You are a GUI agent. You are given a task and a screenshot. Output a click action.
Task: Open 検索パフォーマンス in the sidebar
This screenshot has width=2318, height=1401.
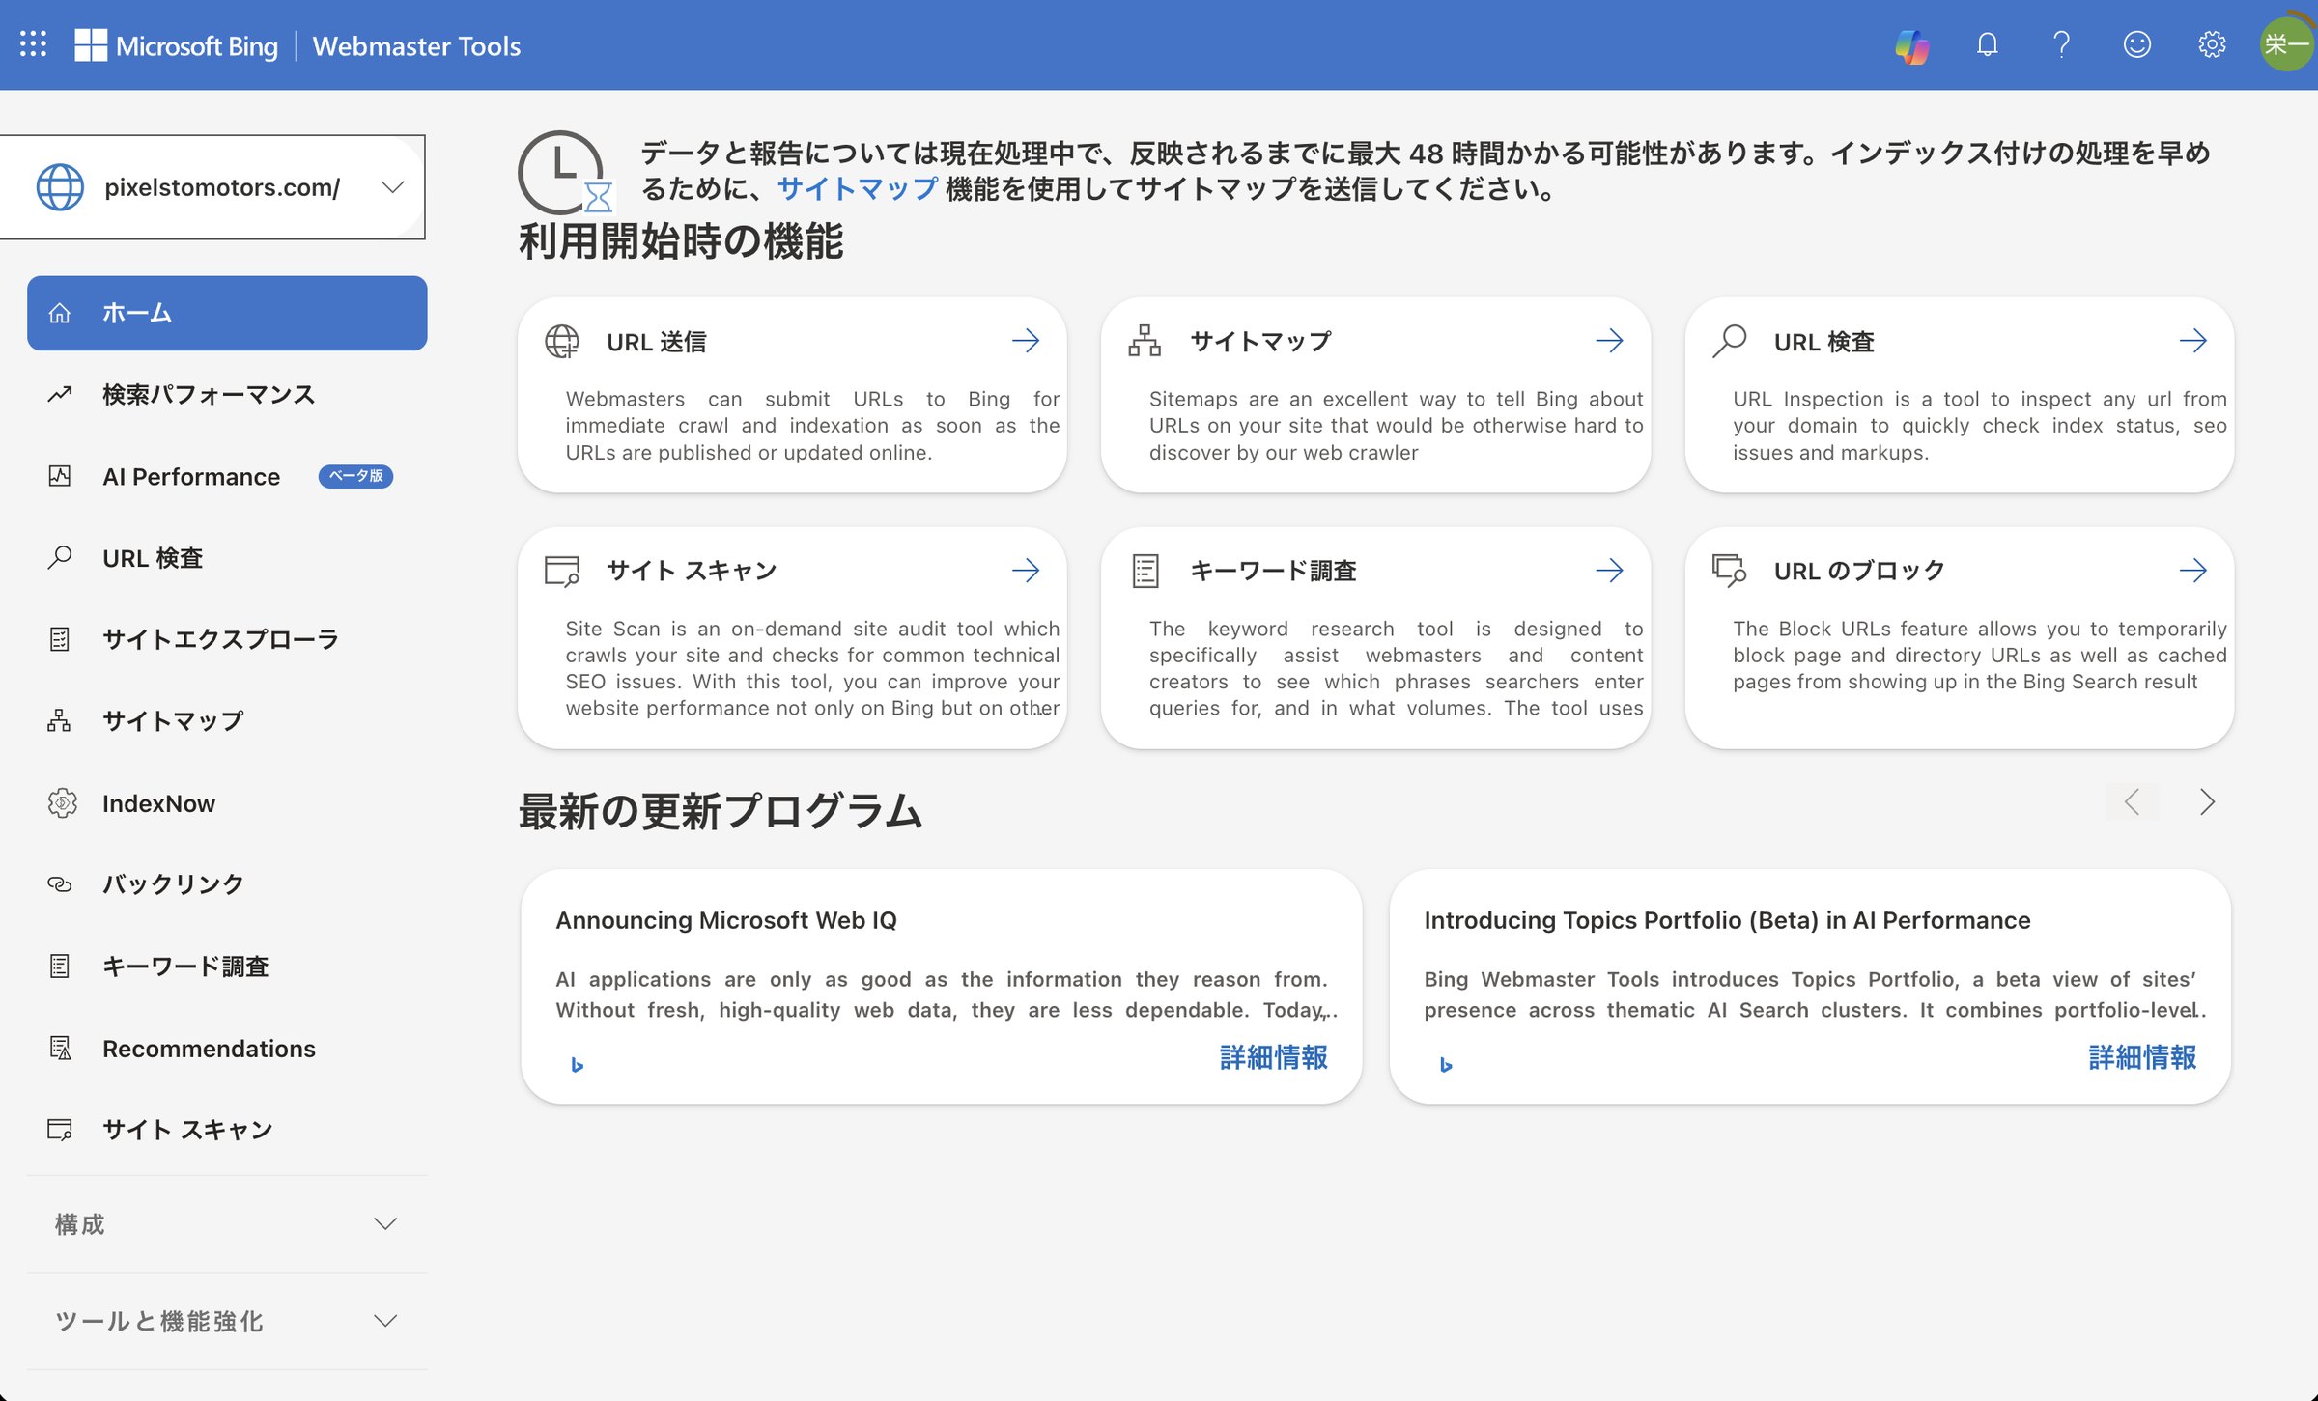pyautogui.click(x=227, y=394)
